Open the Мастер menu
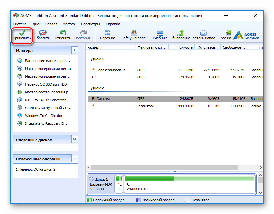The height and width of the screenshot is (214, 274). coord(69,24)
